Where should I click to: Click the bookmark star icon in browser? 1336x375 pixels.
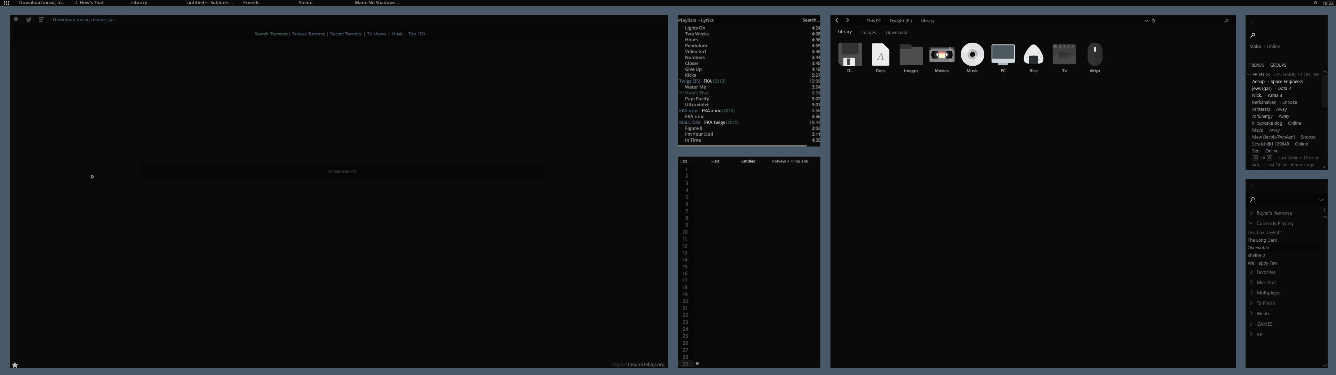pos(15,365)
